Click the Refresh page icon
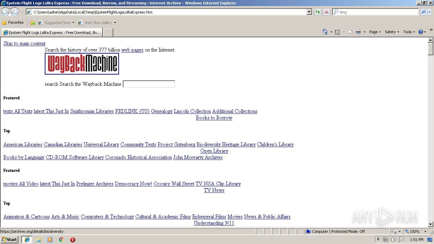The height and width of the screenshot is (244, 434). [x=318, y=12]
